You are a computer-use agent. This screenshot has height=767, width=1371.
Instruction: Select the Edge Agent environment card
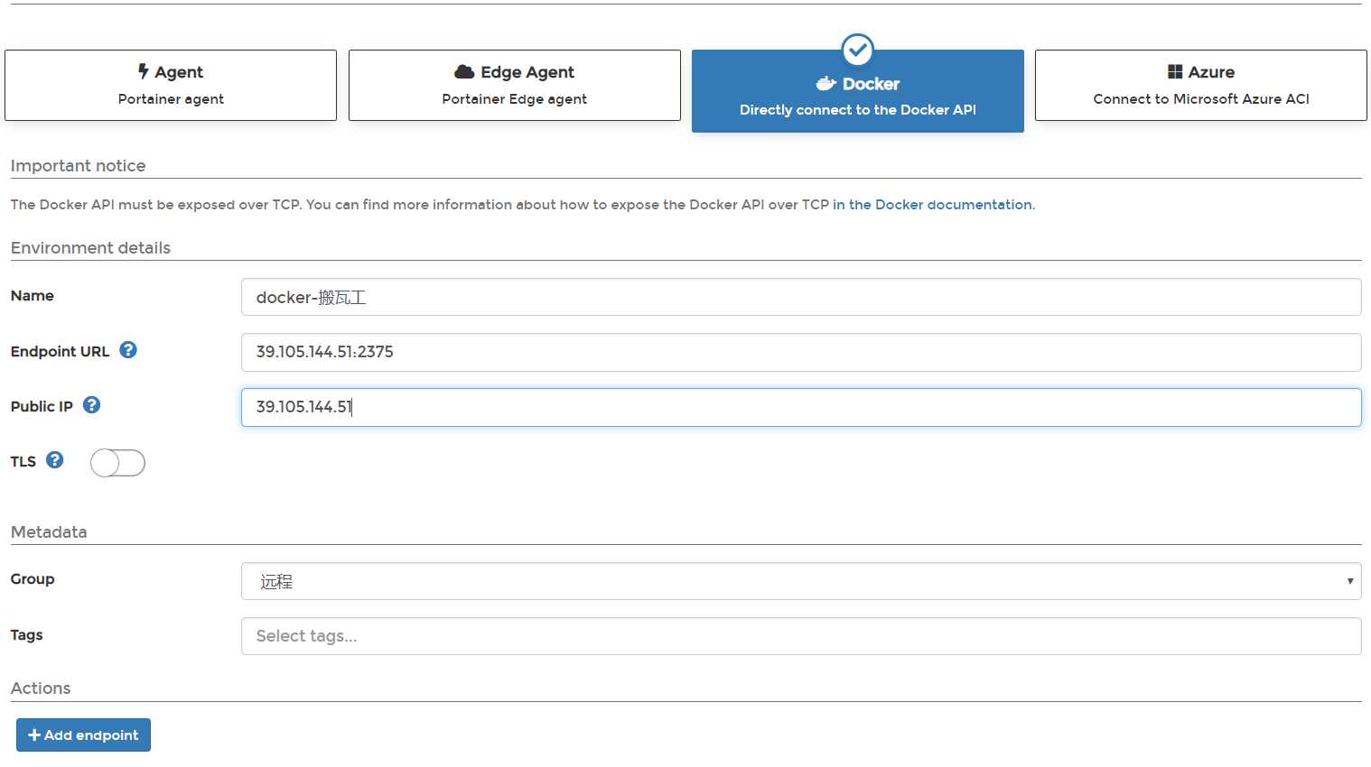click(515, 85)
